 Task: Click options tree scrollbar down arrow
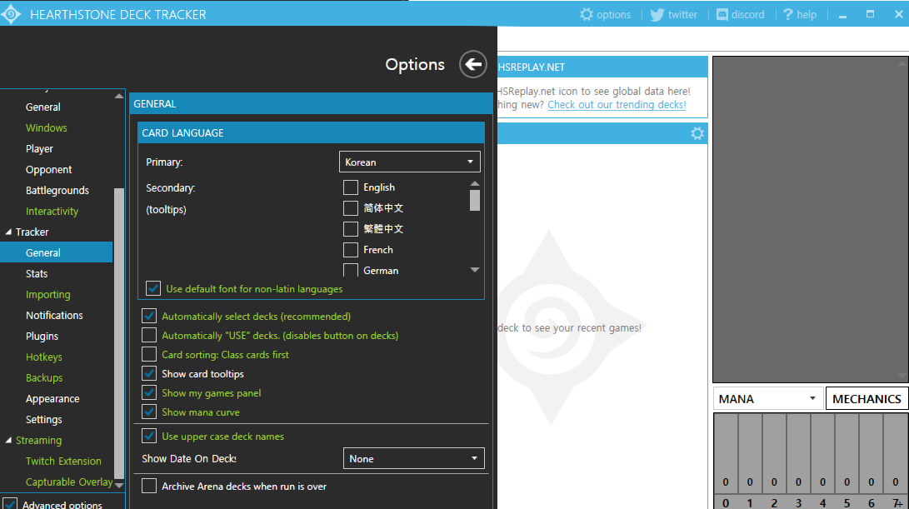(119, 485)
